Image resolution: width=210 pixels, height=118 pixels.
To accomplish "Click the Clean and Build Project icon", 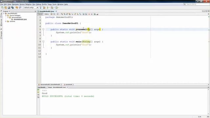I will tap(44, 8).
